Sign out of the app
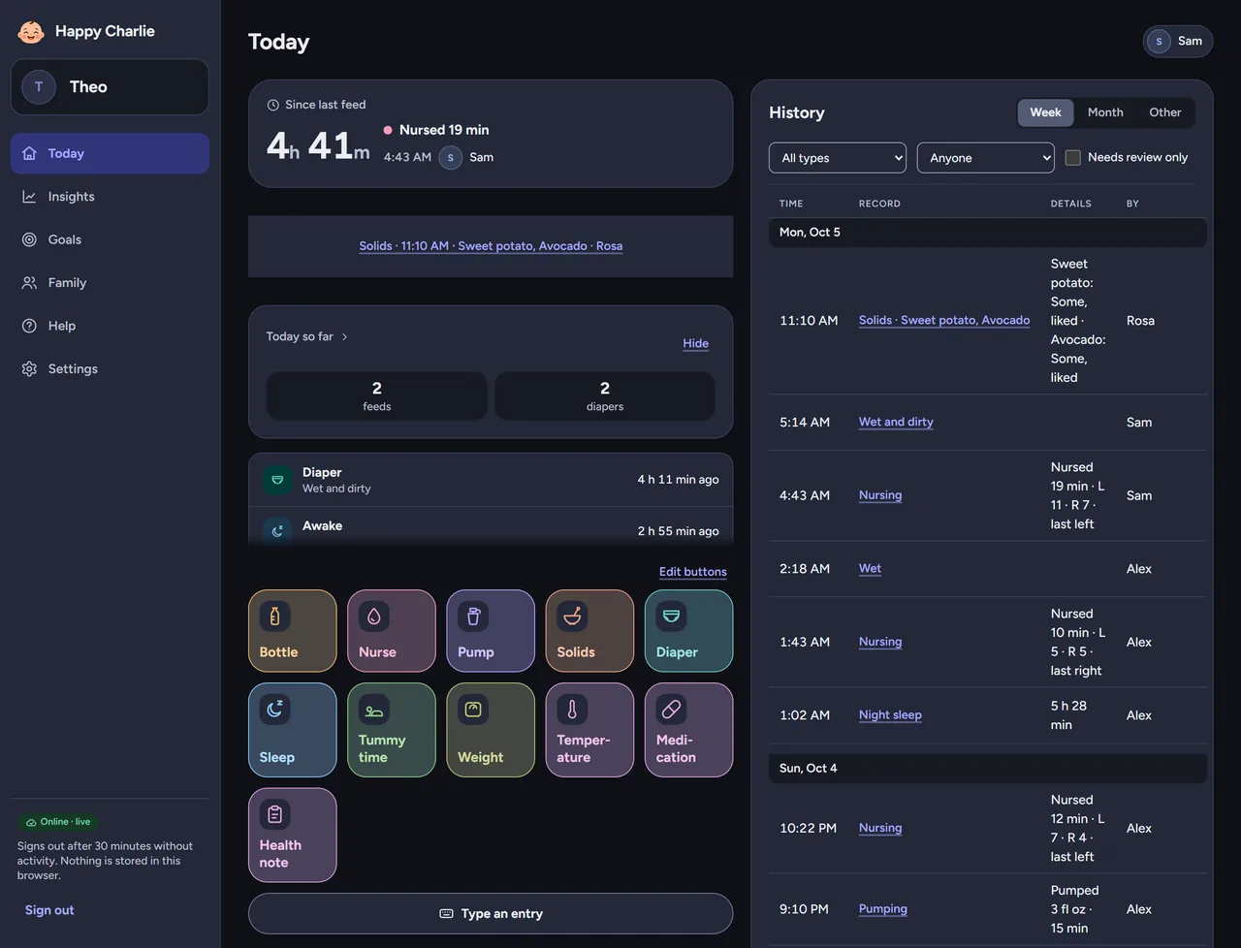Image resolution: width=1241 pixels, height=948 pixels. click(49, 910)
